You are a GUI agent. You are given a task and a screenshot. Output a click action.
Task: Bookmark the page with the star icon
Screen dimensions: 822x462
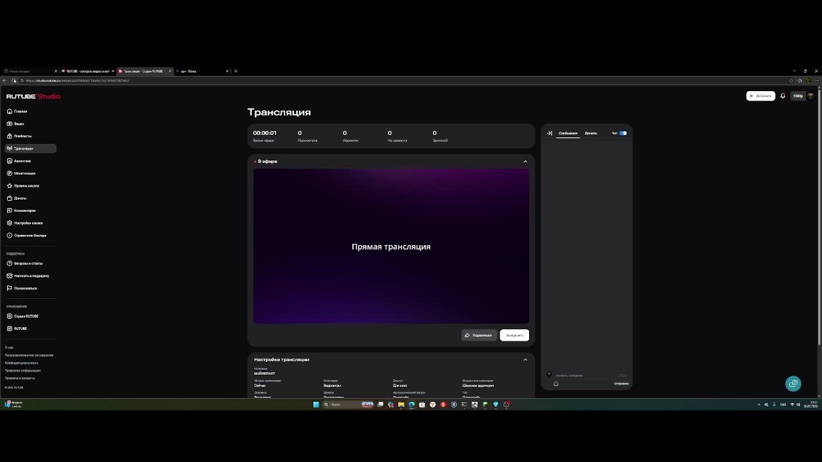pos(791,81)
